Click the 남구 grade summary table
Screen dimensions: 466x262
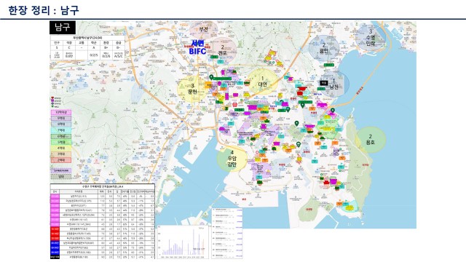(x=87, y=47)
